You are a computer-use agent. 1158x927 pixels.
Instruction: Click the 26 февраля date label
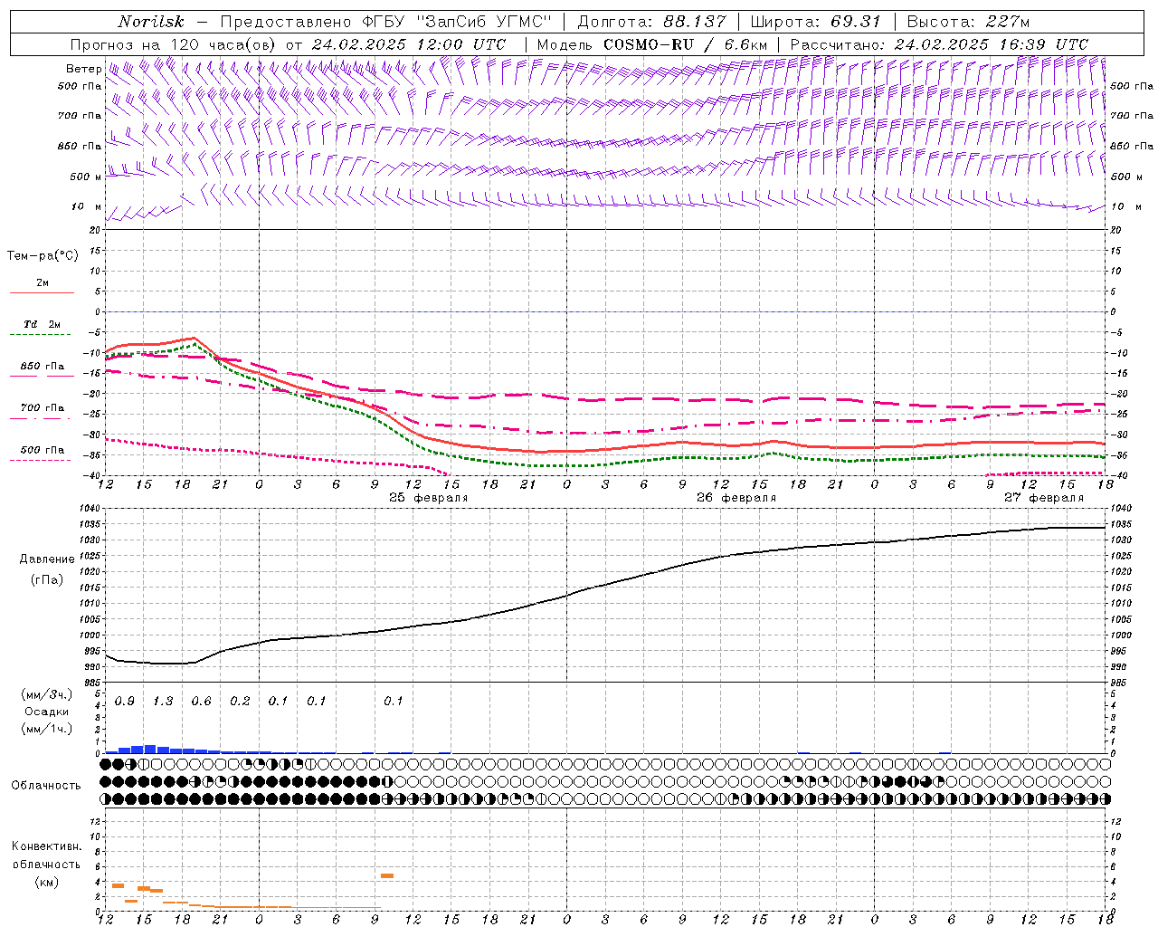pos(736,498)
